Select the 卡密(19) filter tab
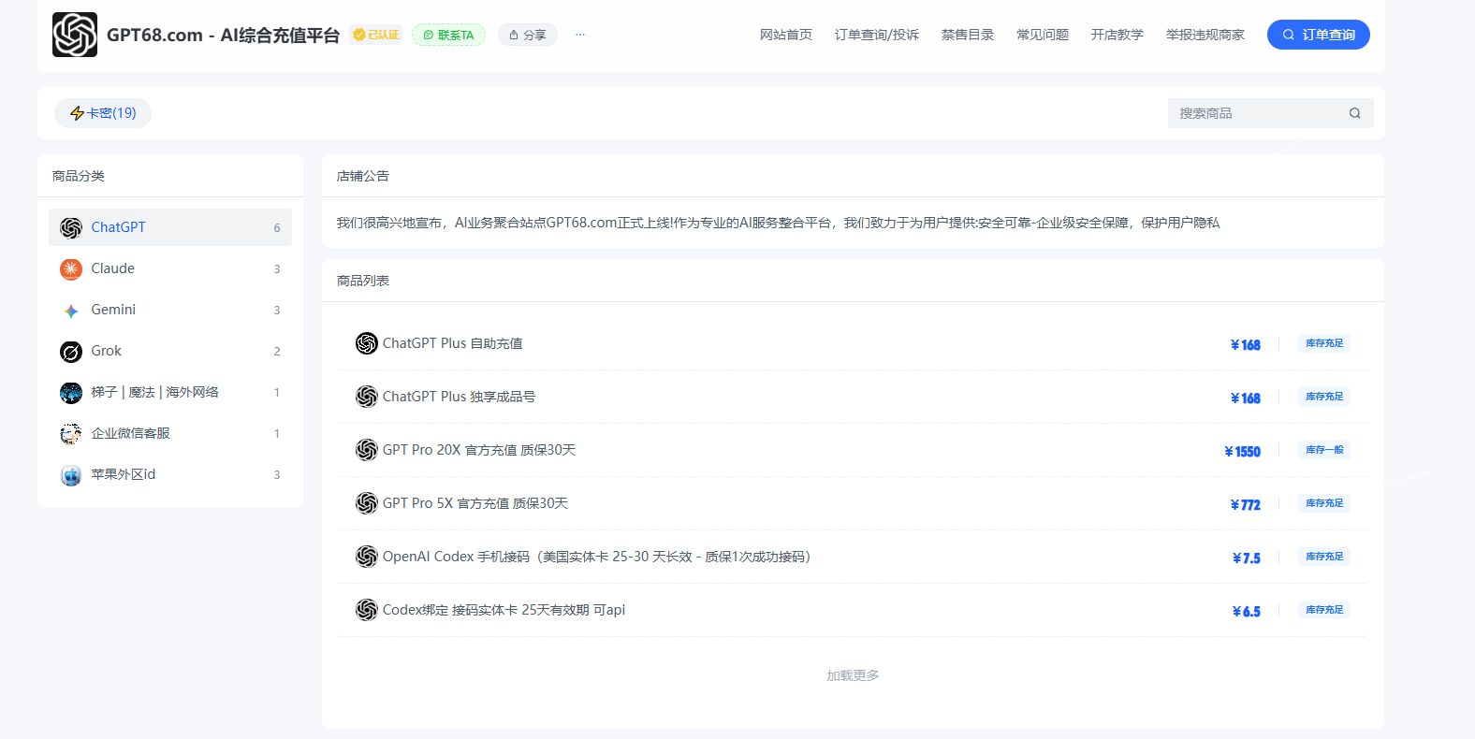This screenshot has height=739, width=1475. click(x=103, y=113)
